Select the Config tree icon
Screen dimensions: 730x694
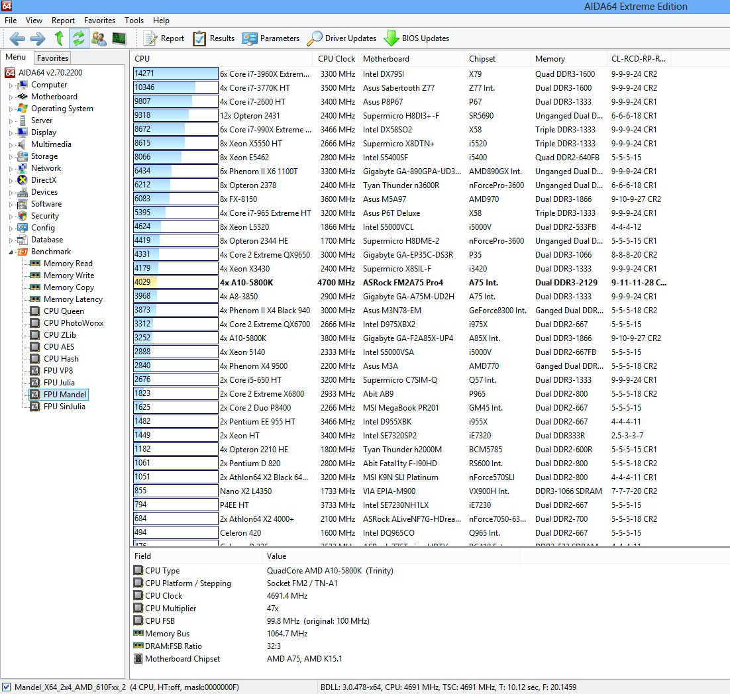pos(22,228)
